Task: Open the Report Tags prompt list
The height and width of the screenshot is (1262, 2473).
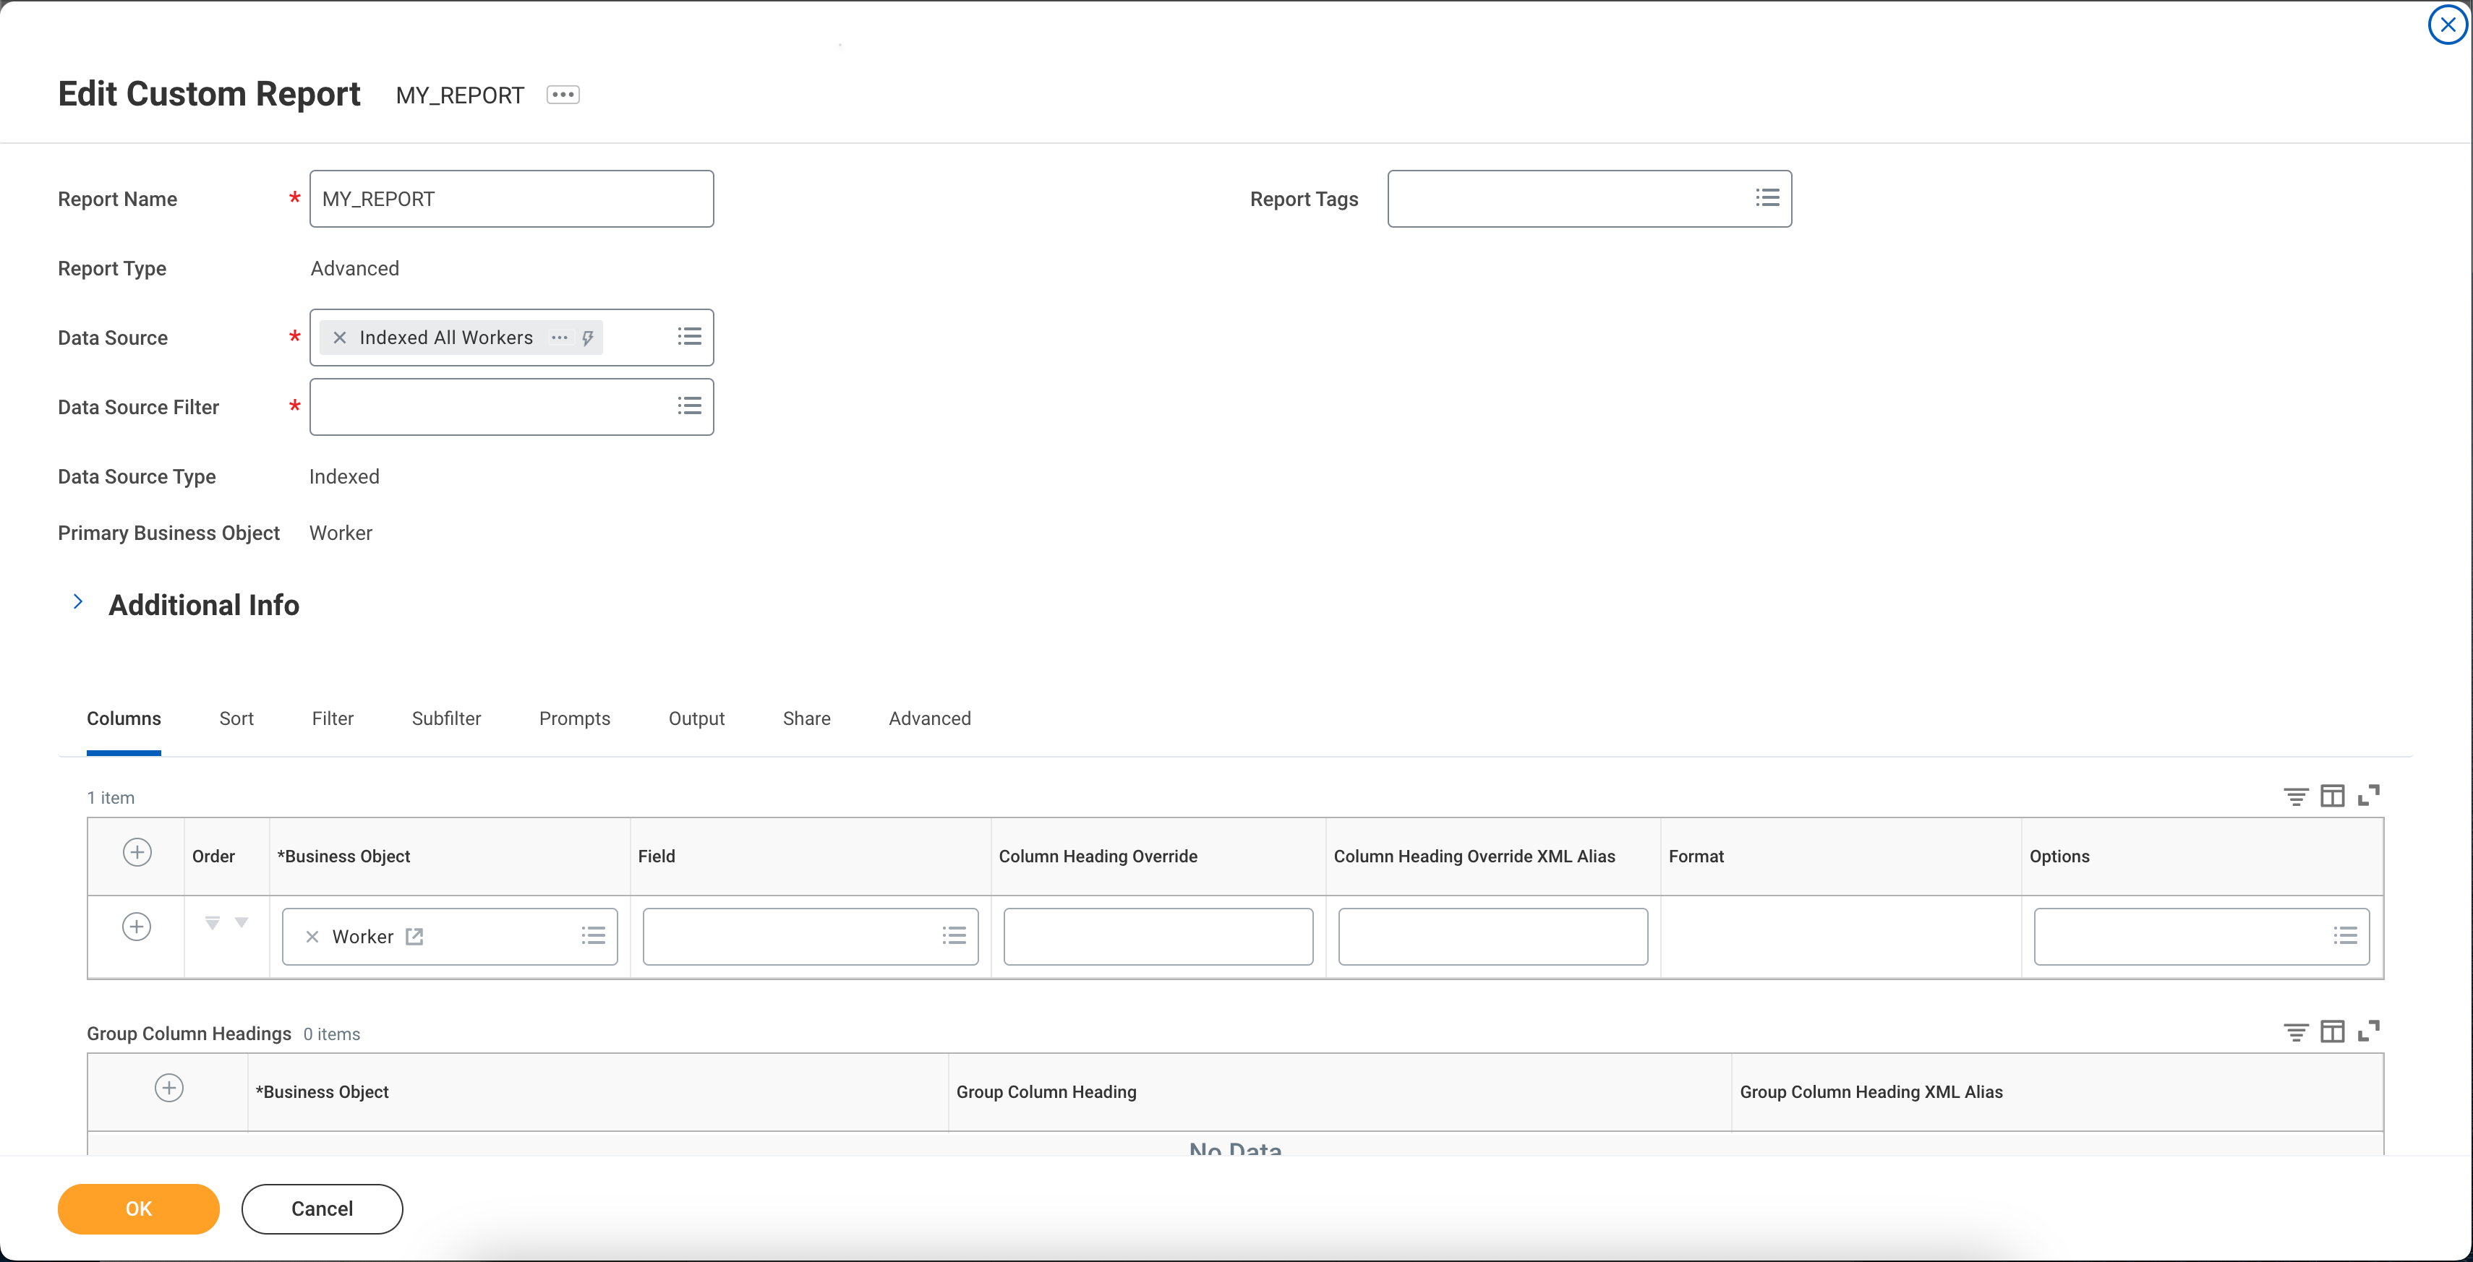Action: point(1767,199)
